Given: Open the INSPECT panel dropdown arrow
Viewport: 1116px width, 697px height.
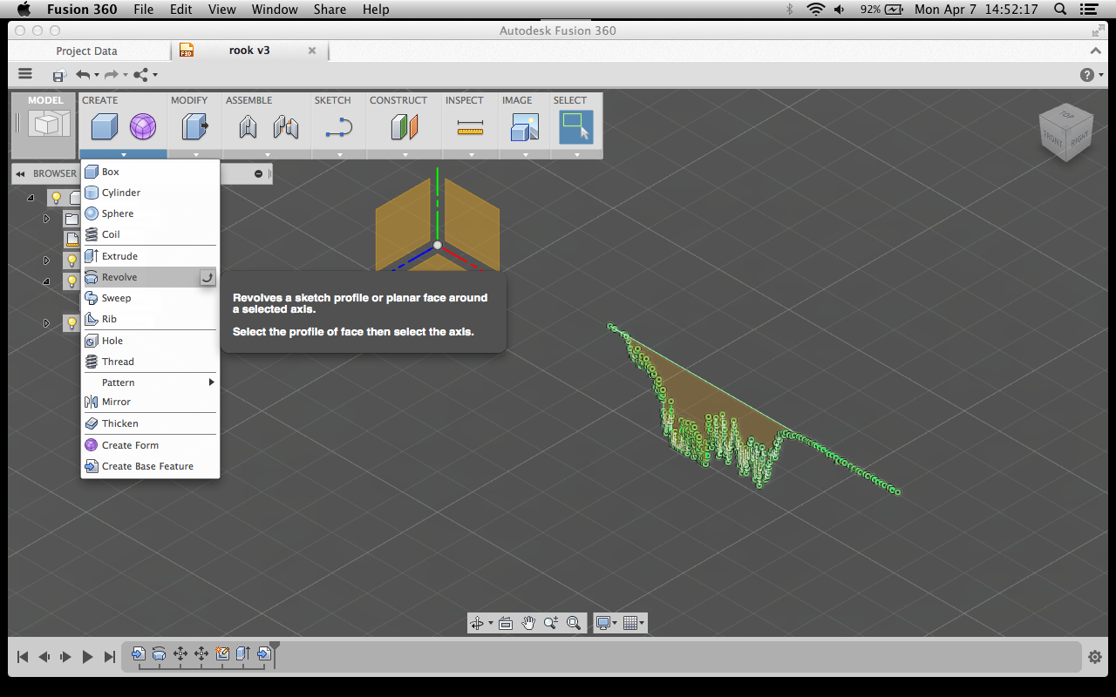Looking at the screenshot, I should (x=471, y=154).
